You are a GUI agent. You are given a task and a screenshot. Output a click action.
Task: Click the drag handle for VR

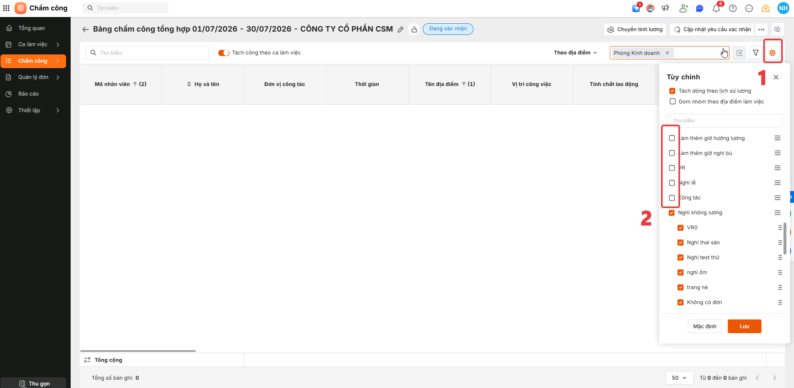(777, 168)
